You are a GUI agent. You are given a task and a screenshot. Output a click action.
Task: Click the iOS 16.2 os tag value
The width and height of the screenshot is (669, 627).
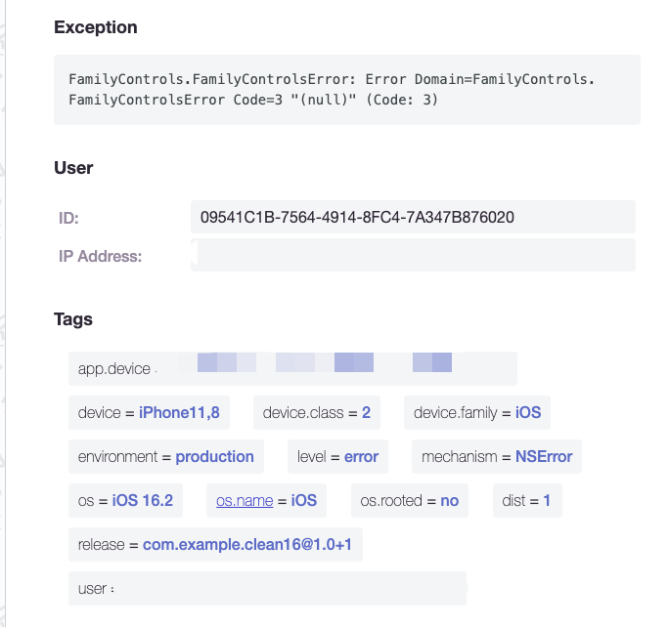[x=143, y=500]
